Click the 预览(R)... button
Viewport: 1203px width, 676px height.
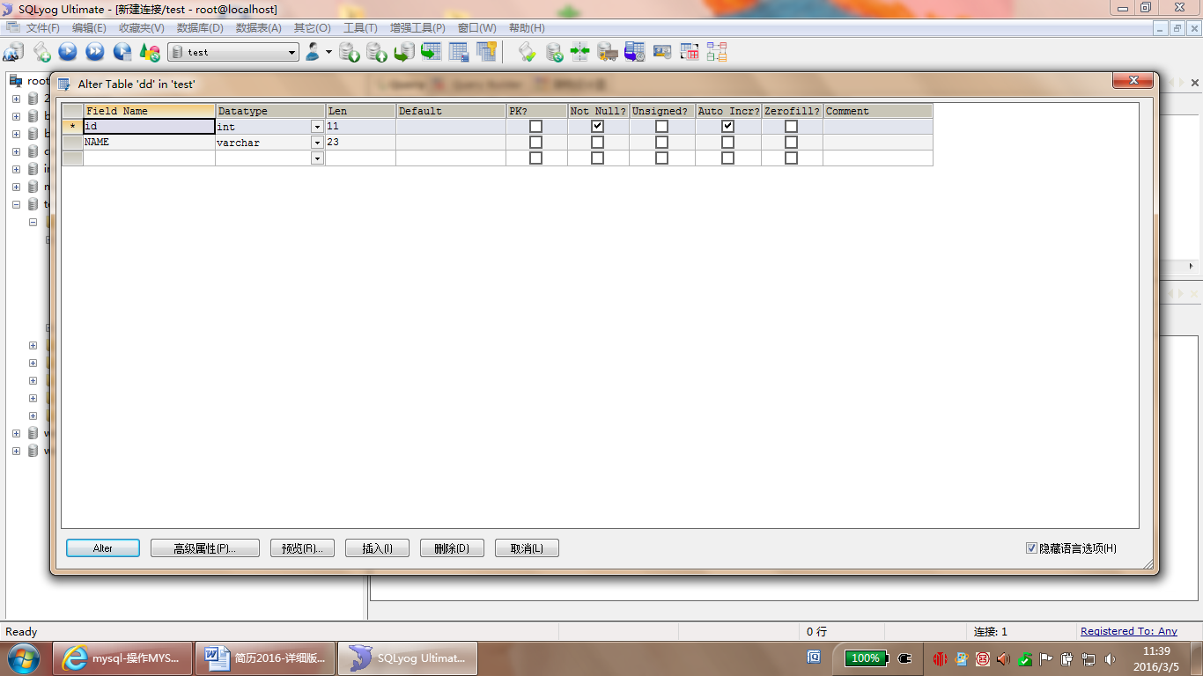pyautogui.click(x=302, y=548)
